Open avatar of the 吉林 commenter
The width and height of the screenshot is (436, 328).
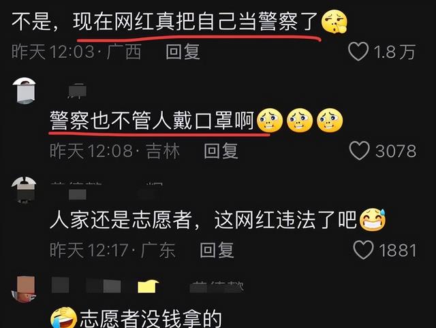[25, 91]
